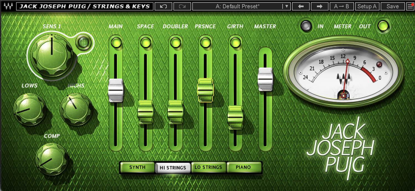Screen dimensions: 415x191
Task: Toggle the SPACE fader on light
Action: (x=145, y=43)
